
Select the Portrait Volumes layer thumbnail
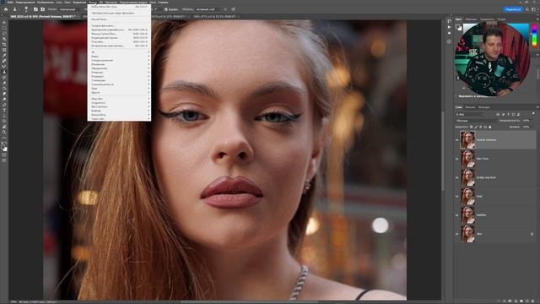coord(467,140)
